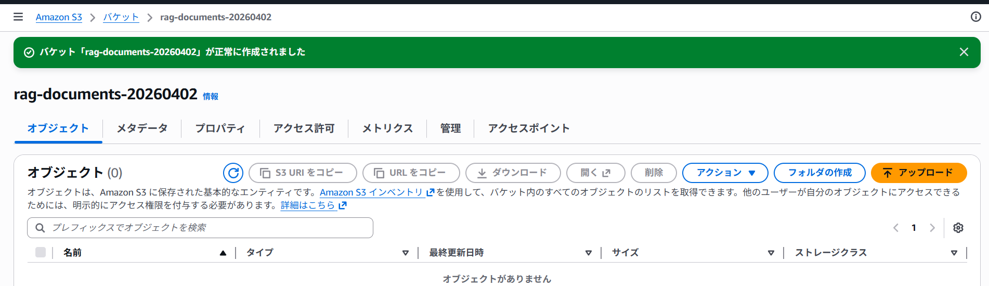The height and width of the screenshot is (286, 989).
Task: Click the rag-documents-20260402 page heading
Action: coord(106,94)
